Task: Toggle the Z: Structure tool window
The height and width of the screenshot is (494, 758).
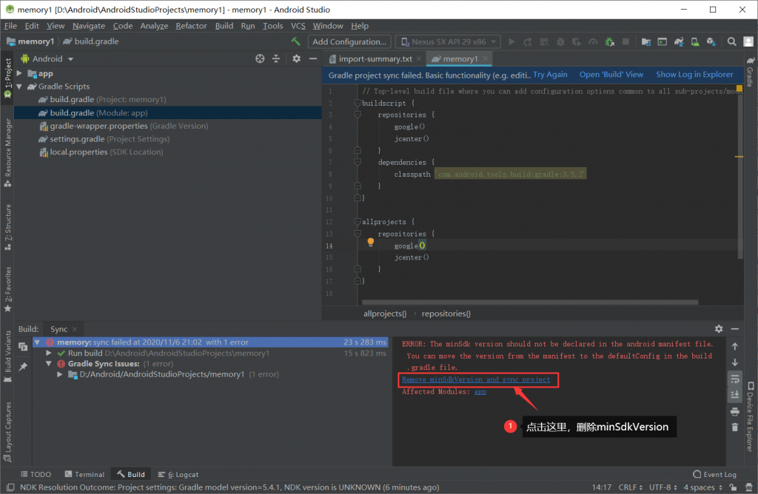Action: coord(7,227)
